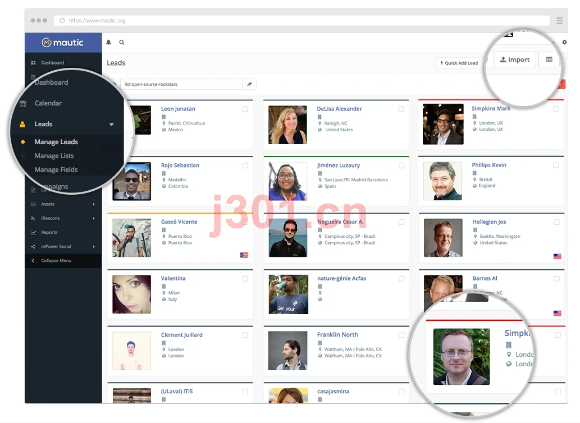Click the Reports chart icon
Screen dimensions: 580x423
click(x=33, y=232)
